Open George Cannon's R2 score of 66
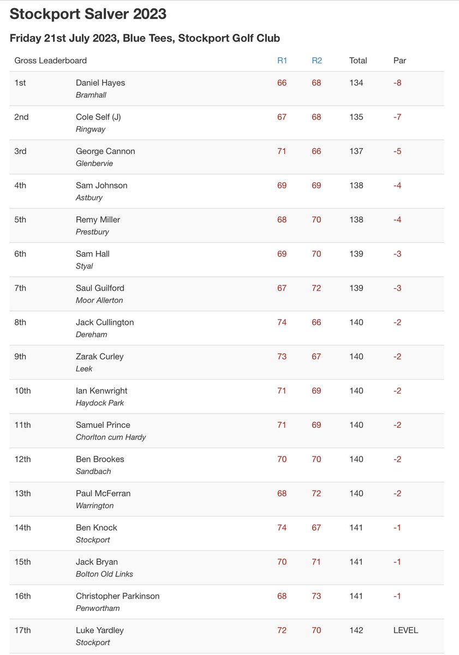 tap(317, 151)
